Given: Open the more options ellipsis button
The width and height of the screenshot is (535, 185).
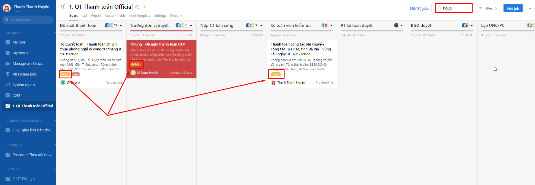Looking at the screenshot, I should (530, 8).
